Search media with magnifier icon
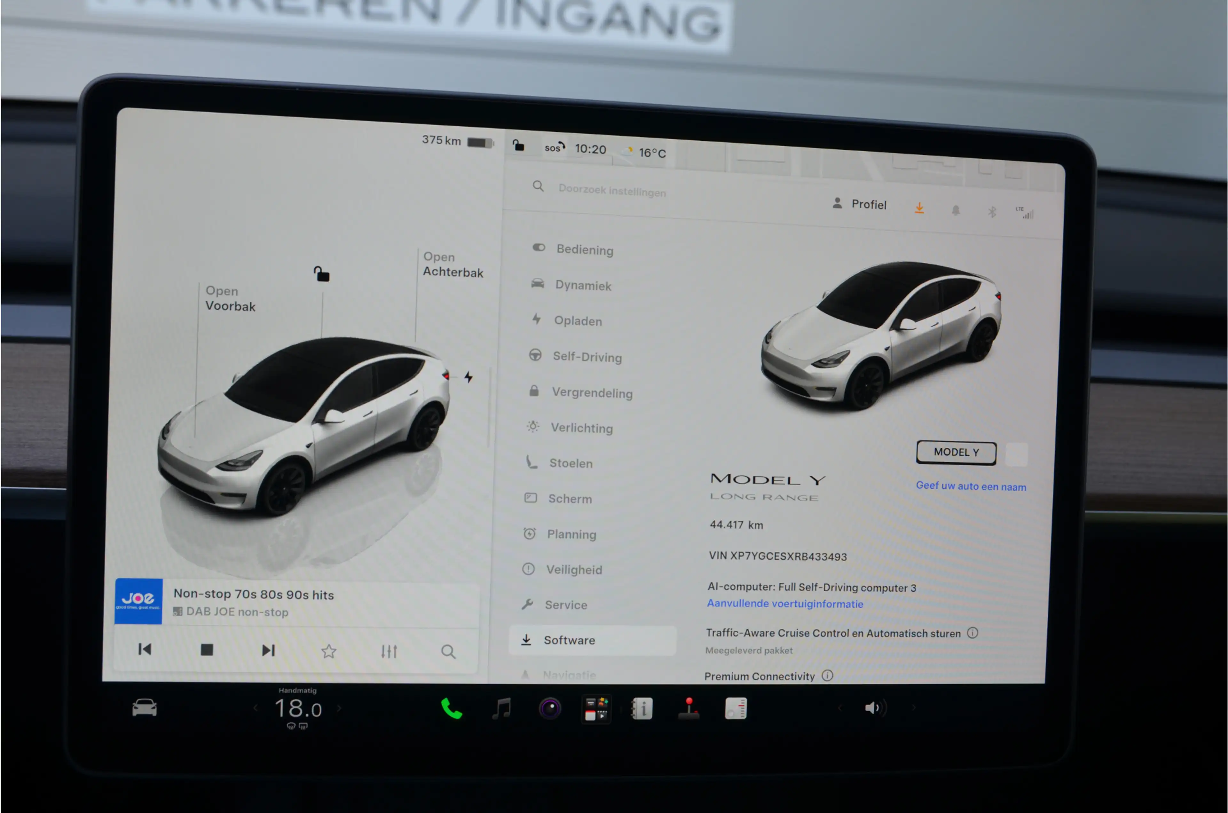 pyautogui.click(x=448, y=652)
